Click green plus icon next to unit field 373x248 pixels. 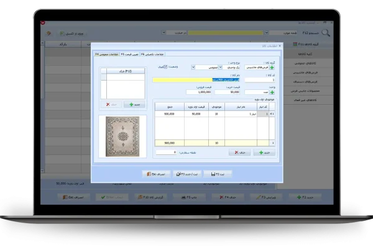272,92
